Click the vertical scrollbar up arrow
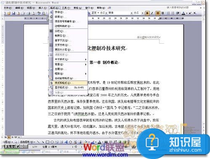 [x=204, y=19]
